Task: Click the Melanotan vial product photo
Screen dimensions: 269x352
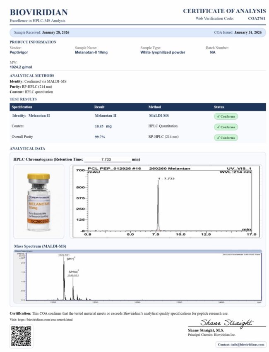Action: tap(39, 202)
